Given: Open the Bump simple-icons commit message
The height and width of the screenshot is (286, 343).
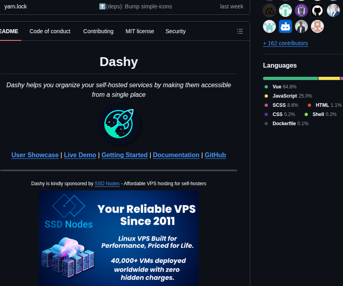Looking at the screenshot, I should [x=136, y=6].
